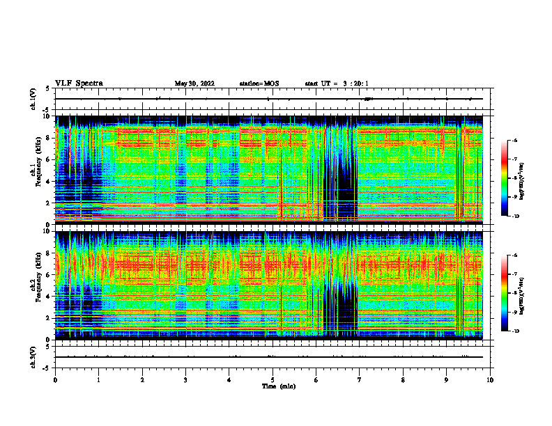Click the time axis tick label 1
The width and height of the screenshot is (552, 426).
coord(98,380)
